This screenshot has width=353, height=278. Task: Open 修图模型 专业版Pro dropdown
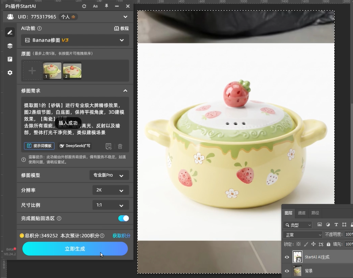(109, 175)
